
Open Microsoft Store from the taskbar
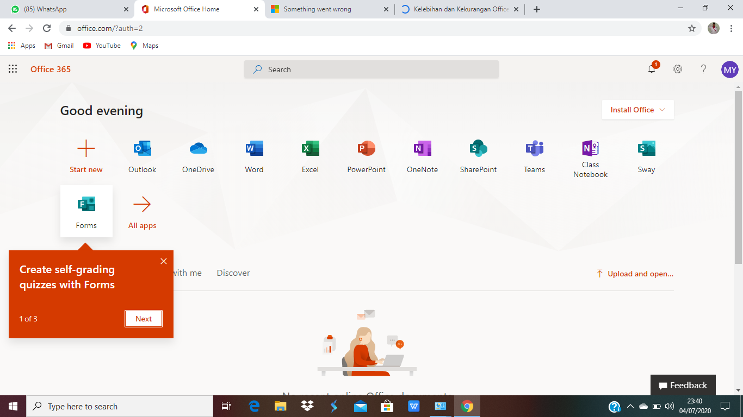[x=387, y=406]
